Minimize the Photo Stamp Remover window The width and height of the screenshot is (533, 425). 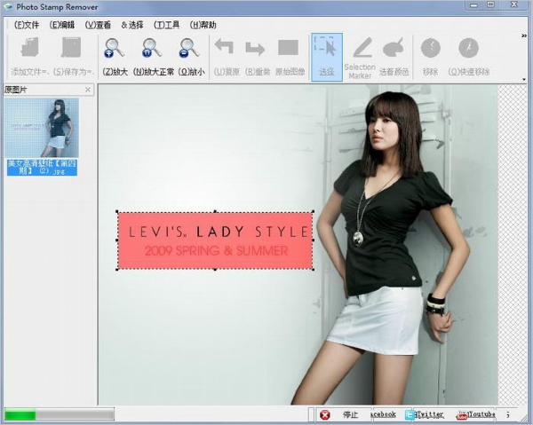(x=473, y=5)
